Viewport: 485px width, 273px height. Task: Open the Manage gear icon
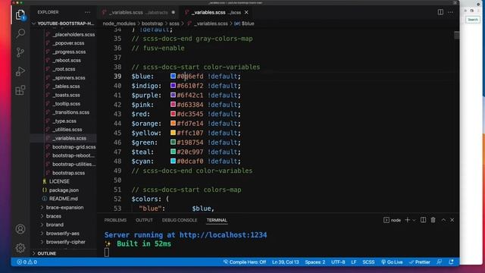pos(20,248)
